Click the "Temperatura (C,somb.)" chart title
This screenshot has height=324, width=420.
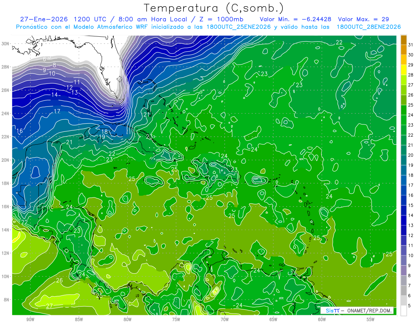tap(214, 8)
